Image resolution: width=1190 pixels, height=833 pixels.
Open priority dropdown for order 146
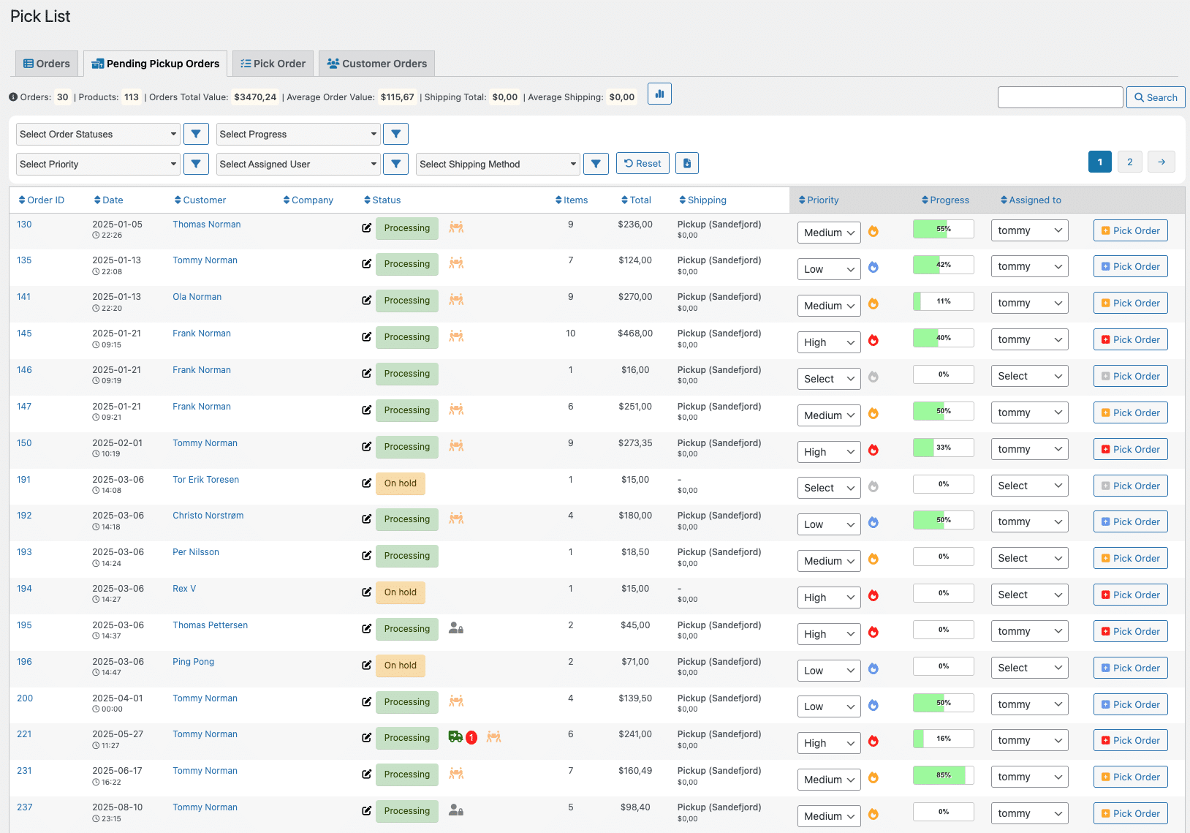828,379
